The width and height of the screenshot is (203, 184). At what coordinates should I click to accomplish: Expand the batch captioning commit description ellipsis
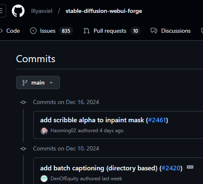pos(190,167)
